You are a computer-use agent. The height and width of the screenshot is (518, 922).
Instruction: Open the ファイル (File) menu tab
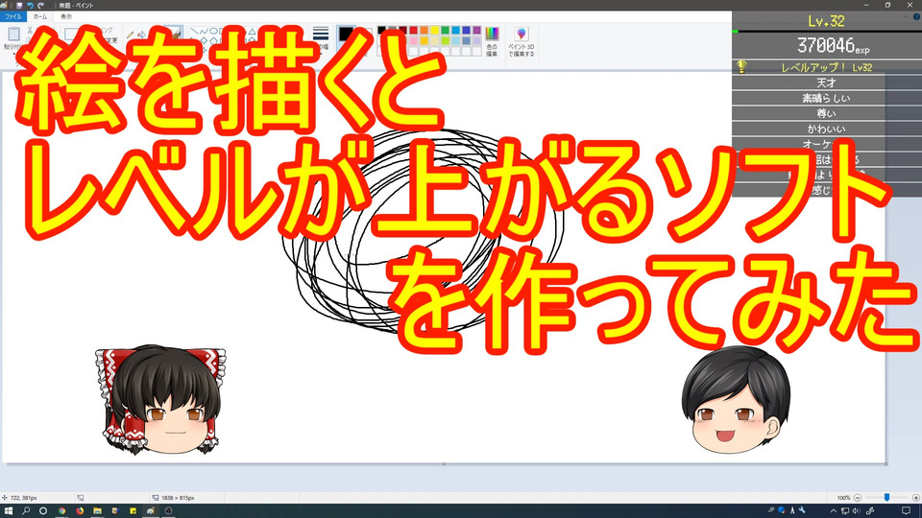click(x=12, y=17)
